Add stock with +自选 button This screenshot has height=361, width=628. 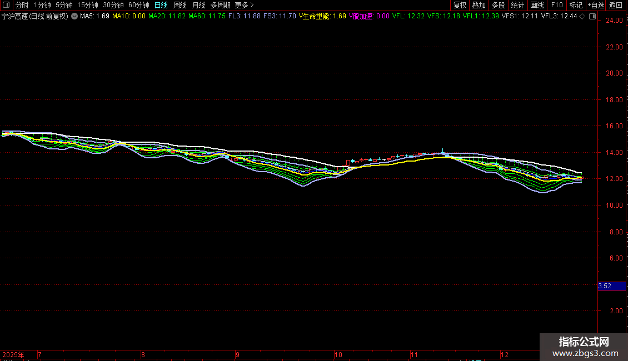coord(596,5)
